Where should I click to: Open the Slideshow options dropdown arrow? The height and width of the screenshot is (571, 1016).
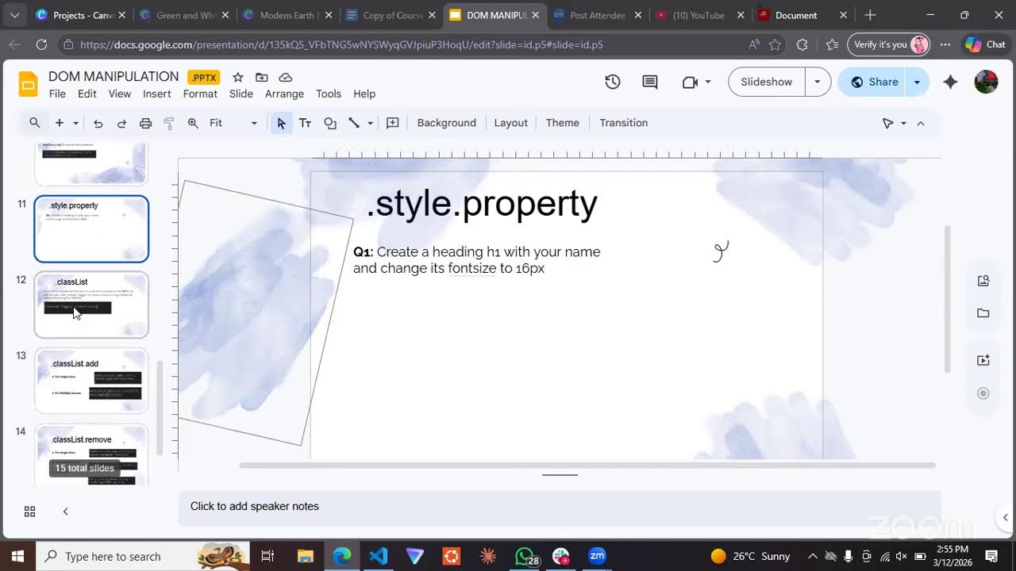click(818, 82)
